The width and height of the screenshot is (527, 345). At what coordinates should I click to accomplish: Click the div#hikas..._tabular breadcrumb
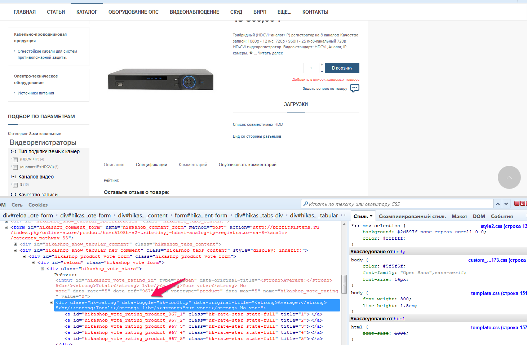pyautogui.click(x=314, y=215)
